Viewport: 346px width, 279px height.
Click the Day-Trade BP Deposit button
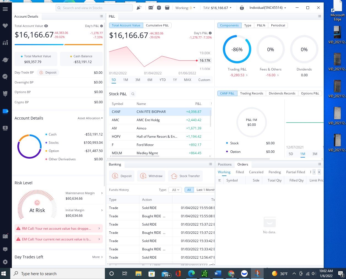[48, 72]
